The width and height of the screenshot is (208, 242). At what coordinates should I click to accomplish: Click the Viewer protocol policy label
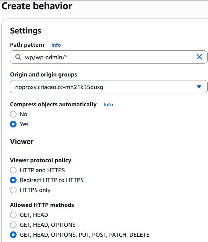click(41, 160)
